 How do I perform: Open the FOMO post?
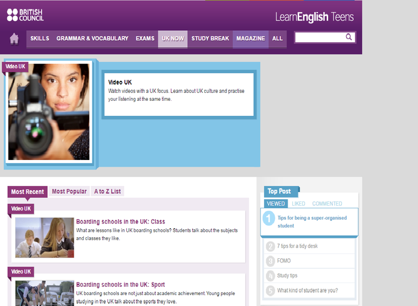(284, 261)
